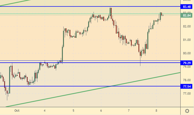194x115 pixels.
Task: Click the 83.48 blue price label
Action: (x=187, y=7)
